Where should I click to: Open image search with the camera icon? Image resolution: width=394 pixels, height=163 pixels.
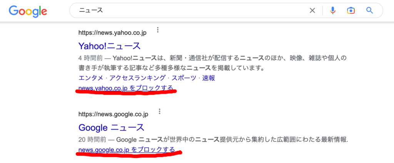pos(351,10)
